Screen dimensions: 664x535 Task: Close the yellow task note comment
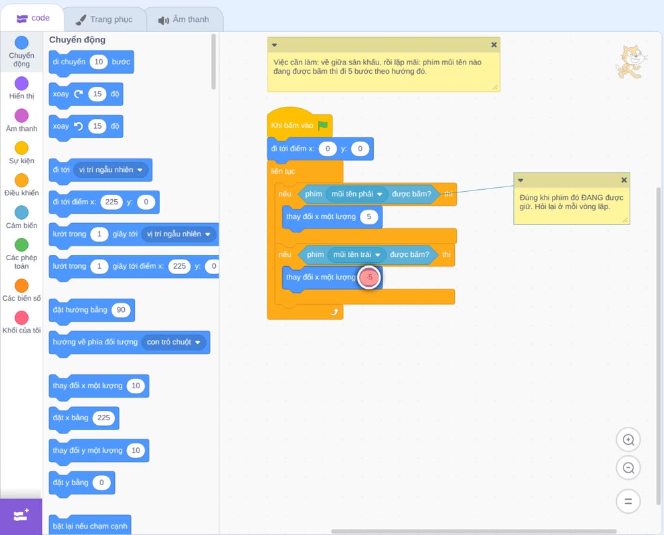click(494, 45)
